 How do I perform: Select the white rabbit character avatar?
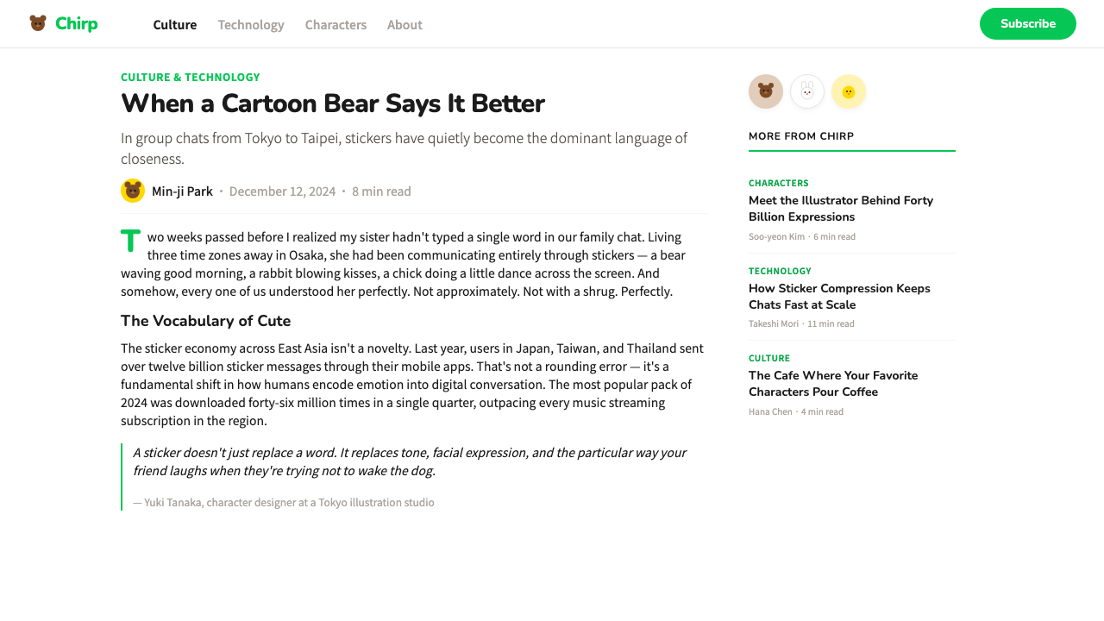[807, 91]
